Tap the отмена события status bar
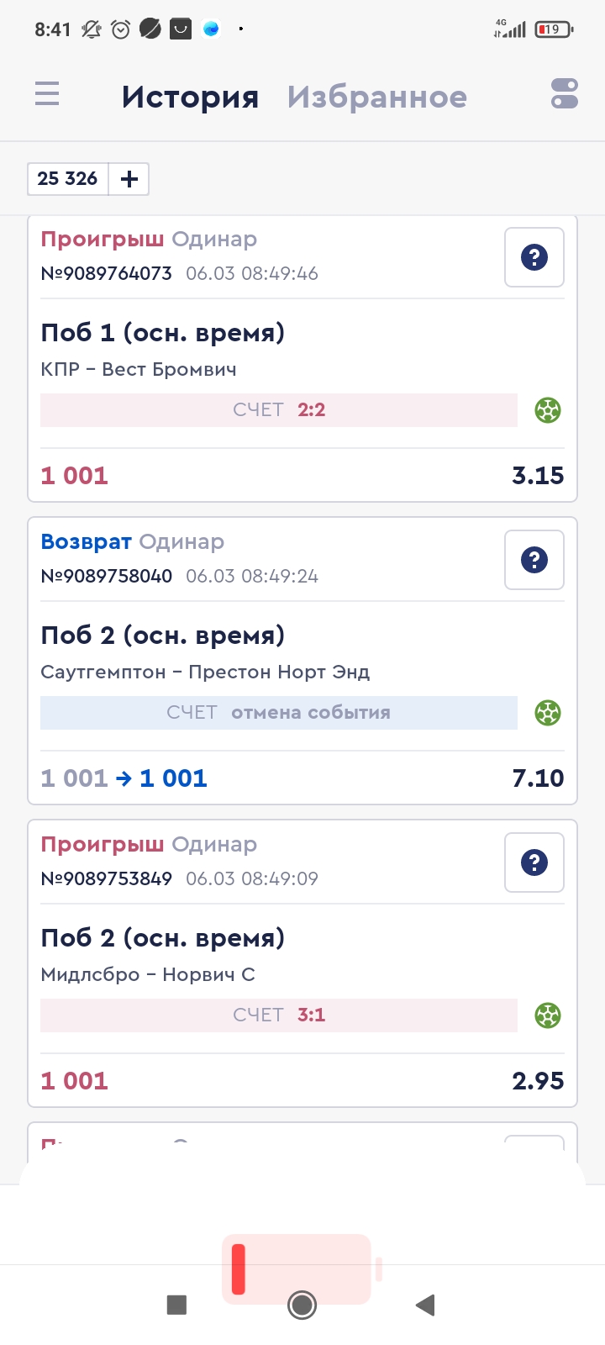This screenshot has width=605, height=1345. coord(279,713)
